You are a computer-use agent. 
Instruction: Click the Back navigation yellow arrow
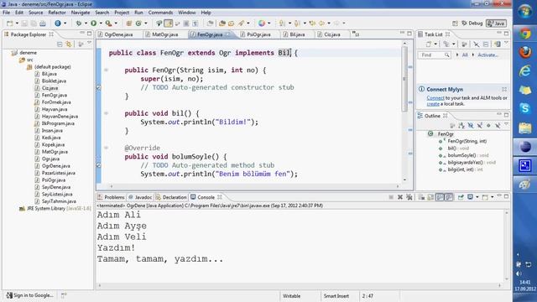[322, 23]
